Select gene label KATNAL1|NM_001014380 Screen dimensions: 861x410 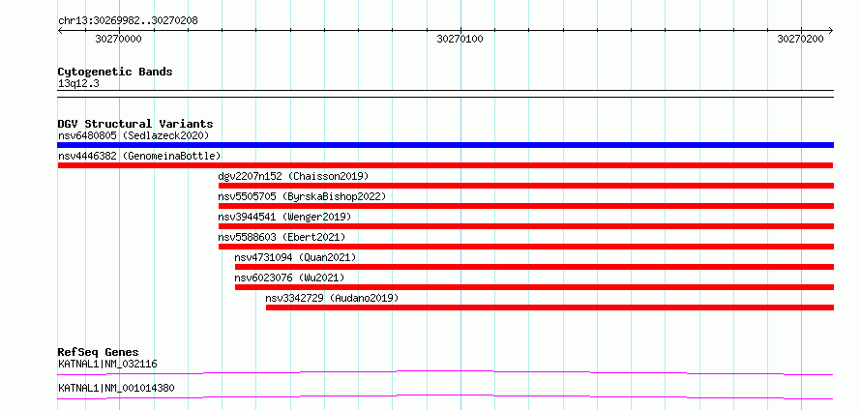tap(116, 389)
